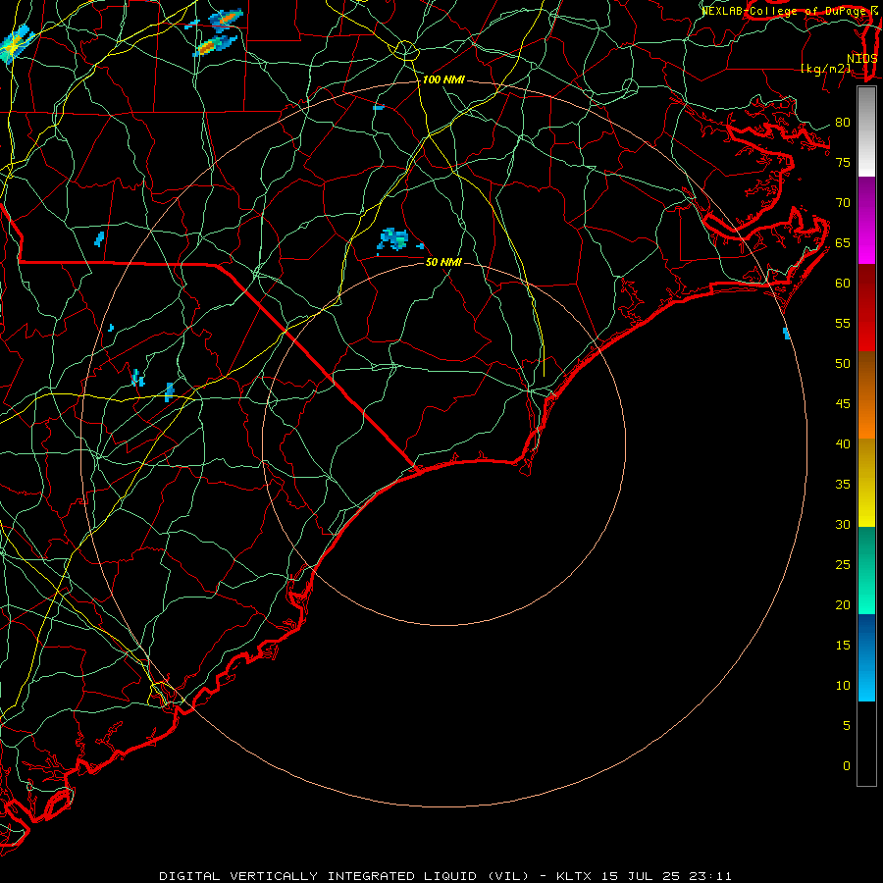
Task: Click the bright echo at the top-left corner
Action: (x=15, y=44)
